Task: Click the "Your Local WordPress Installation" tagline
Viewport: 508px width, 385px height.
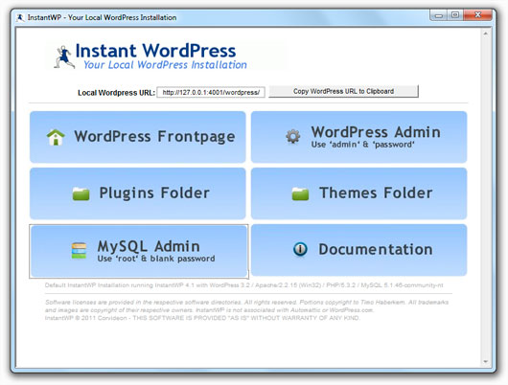Action: pyautogui.click(x=165, y=65)
